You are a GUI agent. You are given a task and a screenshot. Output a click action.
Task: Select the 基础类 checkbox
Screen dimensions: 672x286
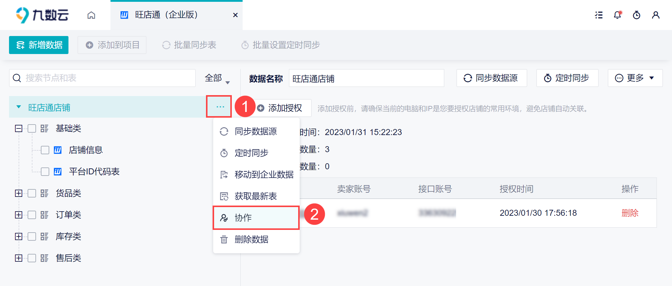[x=32, y=128]
